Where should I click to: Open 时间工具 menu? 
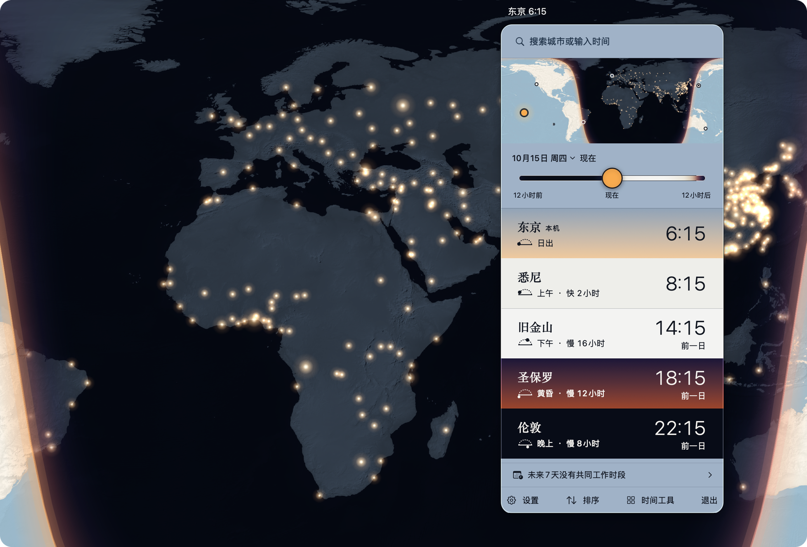tap(650, 500)
